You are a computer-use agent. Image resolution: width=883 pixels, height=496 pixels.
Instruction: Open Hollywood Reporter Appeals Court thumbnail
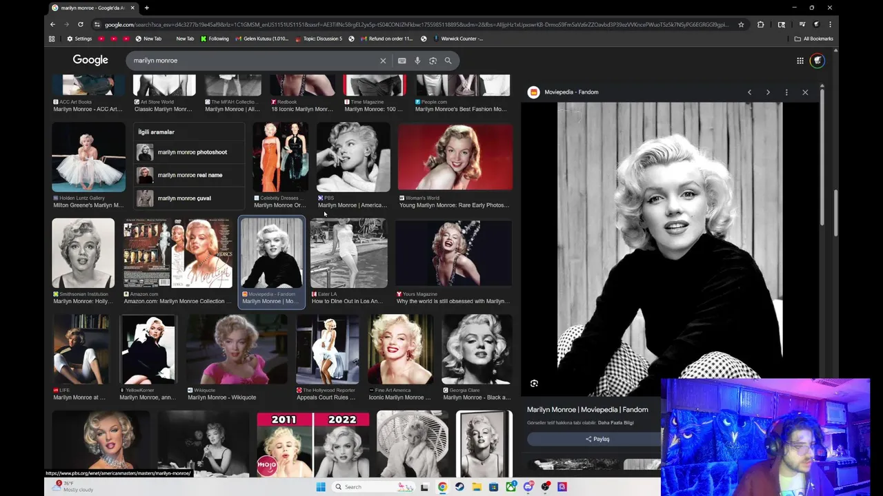pos(328,349)
